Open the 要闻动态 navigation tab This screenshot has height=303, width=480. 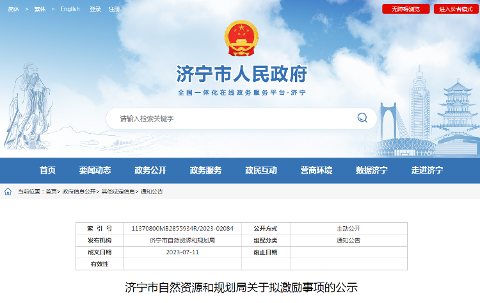(x=95, y=170)
